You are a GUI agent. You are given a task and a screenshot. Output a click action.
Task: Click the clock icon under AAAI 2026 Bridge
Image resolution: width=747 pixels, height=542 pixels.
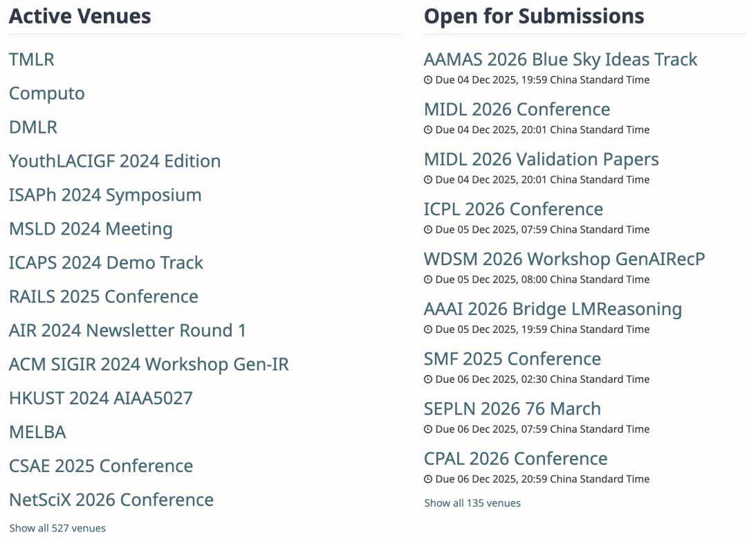coord(428,329)
